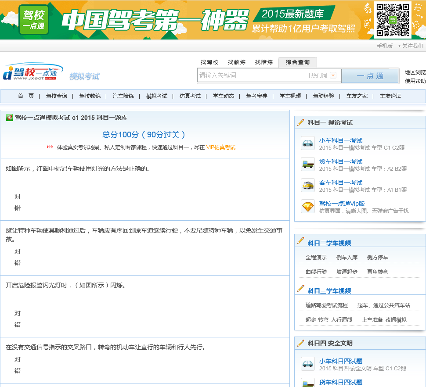Screen dimensions: 426x387
Task: Click the 一点通 search button
Action: coord(370,76)
